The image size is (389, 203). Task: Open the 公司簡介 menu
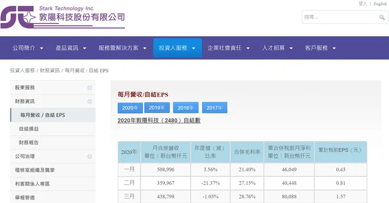[x=24, y=48]
